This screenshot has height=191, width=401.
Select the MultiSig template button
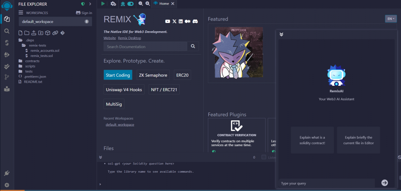[114, 104]
